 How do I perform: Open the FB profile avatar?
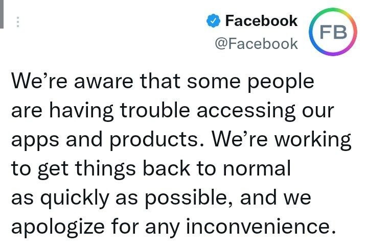[x=333, y=32]
